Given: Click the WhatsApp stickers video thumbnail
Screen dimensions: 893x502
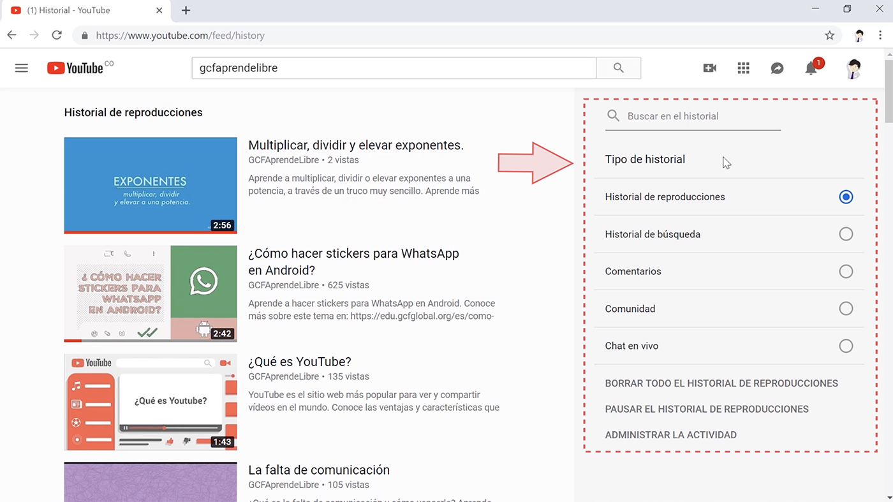Looking at the screenshot, I should click(151, 293).
